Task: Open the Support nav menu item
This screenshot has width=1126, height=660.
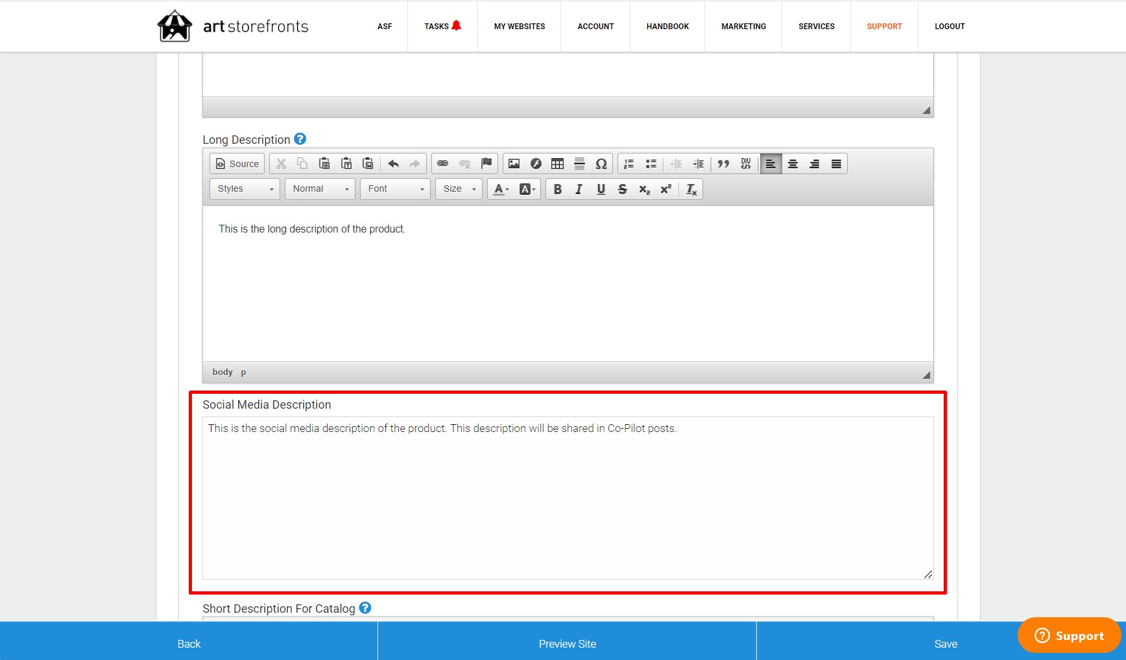Action: (884, 27)
